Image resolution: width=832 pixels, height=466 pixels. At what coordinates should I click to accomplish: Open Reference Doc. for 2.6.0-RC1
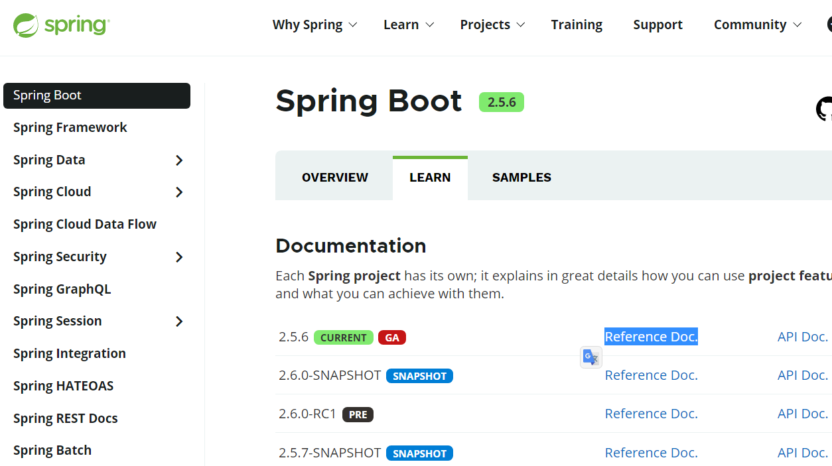pyautogui.click(x=651, y=414)
